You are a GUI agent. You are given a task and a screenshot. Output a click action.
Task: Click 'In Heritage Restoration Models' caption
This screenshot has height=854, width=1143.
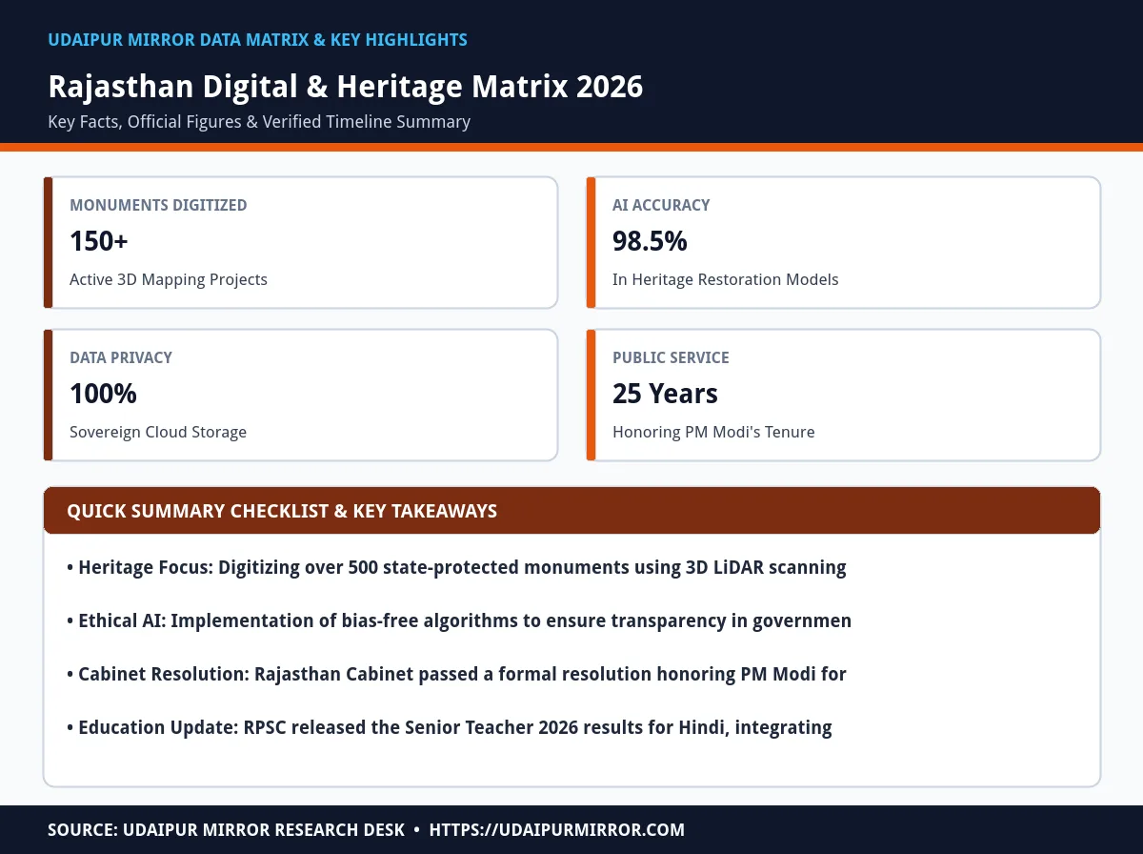[x=726, y=279]
